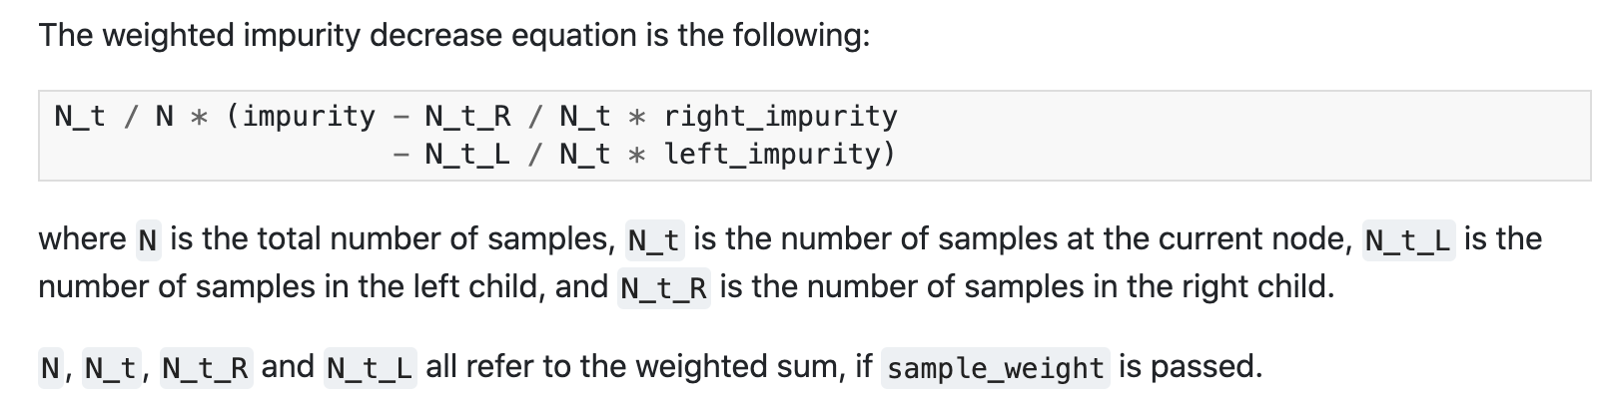Click the sample_weight inline code tag

click(995, 368)
